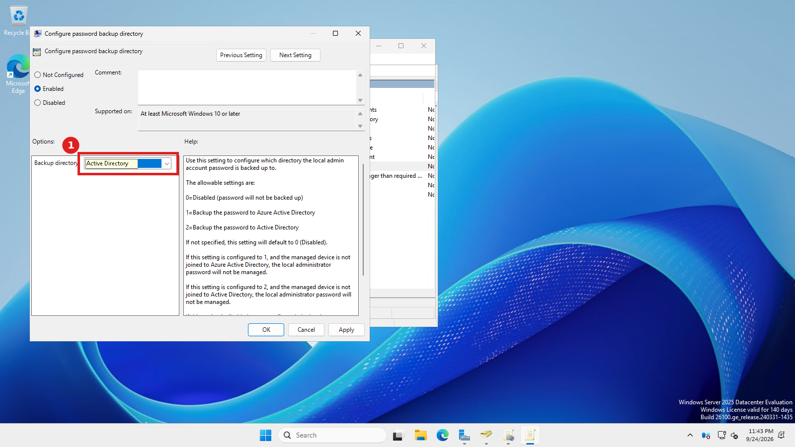The image size is (795, 447).
Task: Maximize the Configure password backup directory dialog
Action: (x=335, y=33)
